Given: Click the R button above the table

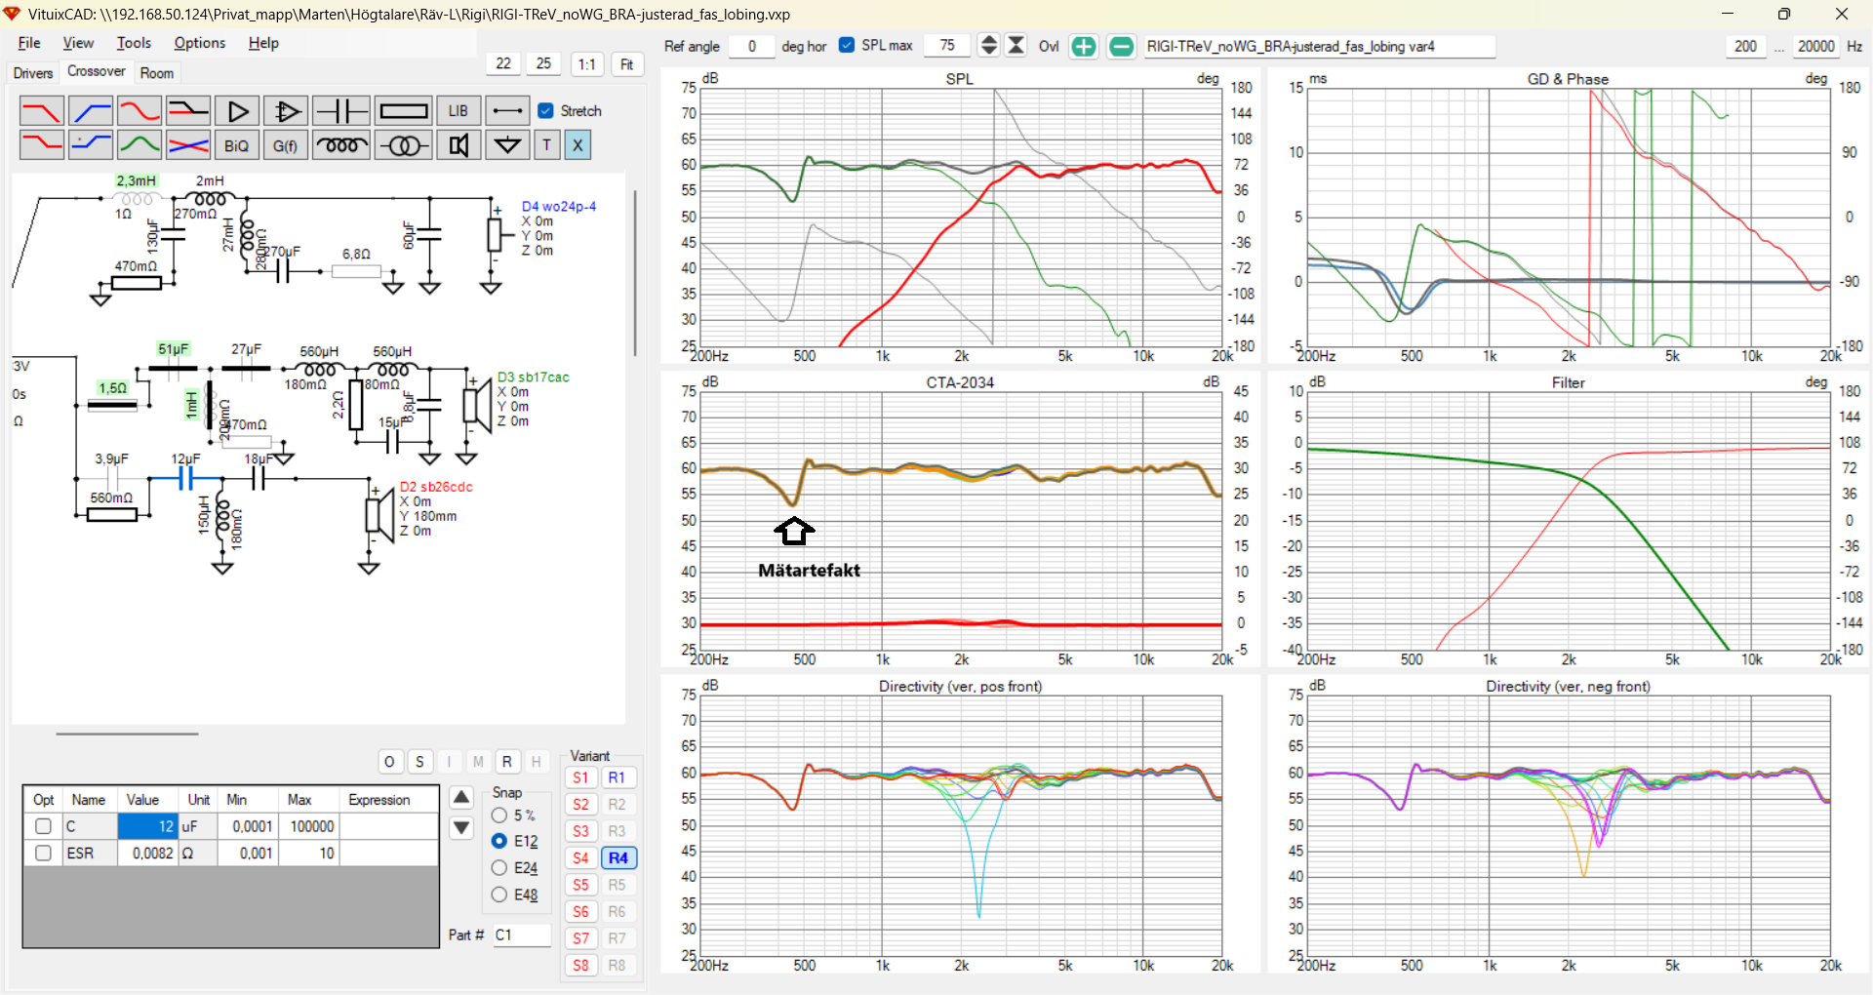Looking at the screenshot, I should [x=506, y=762].
